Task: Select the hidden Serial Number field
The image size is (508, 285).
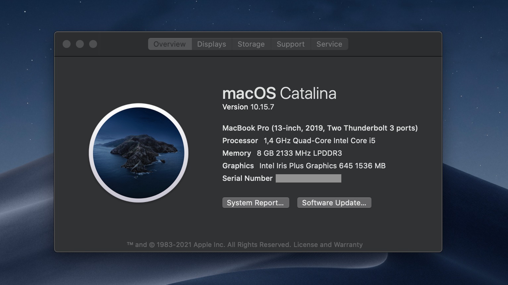Action: pyautogui.click(x=309, y=179)
